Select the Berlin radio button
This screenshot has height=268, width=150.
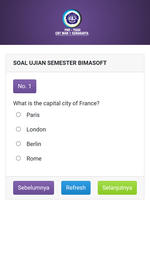pos(18,144)
